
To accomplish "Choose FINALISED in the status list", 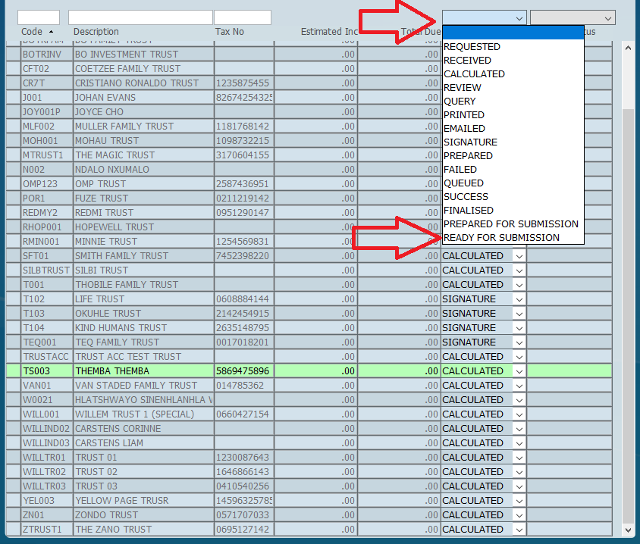I will coord(468,211).
